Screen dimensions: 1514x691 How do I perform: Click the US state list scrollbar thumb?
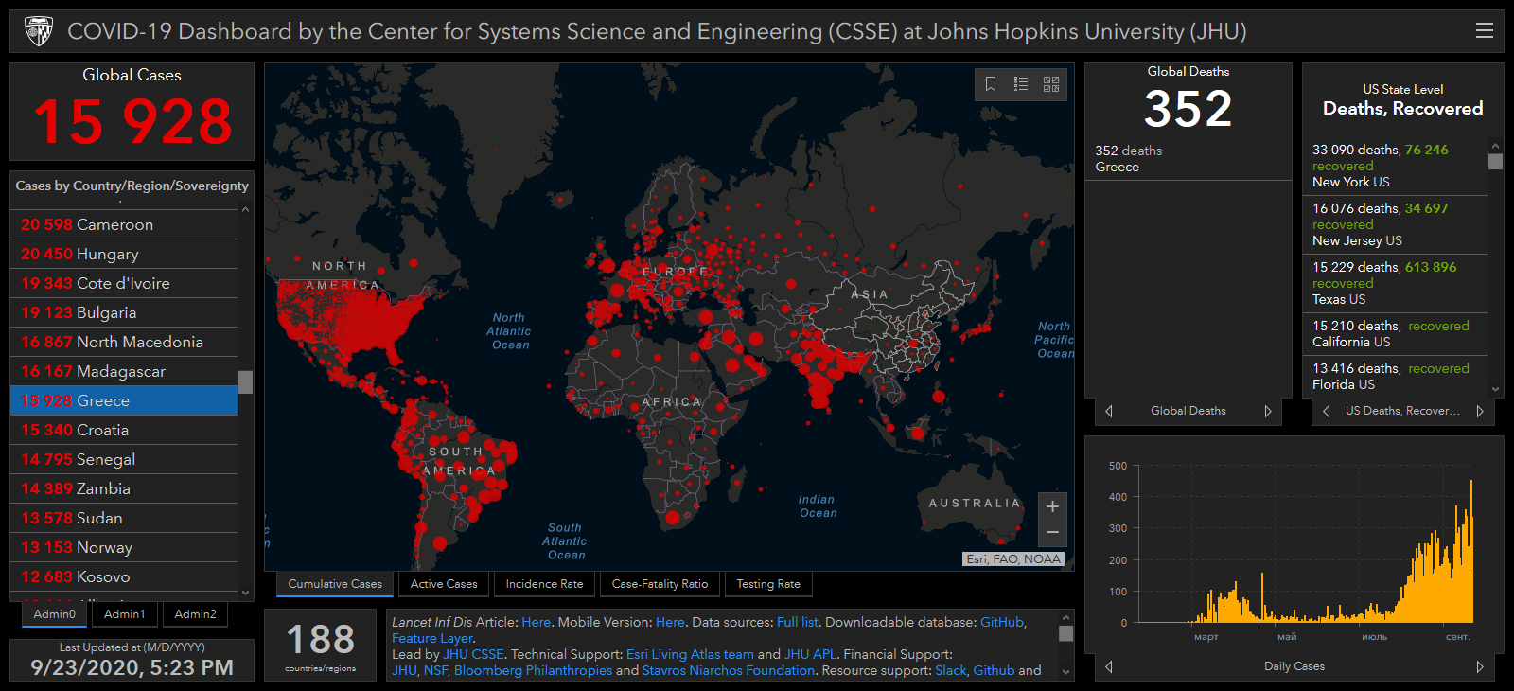pyautogui.click(x=1496, y=161)
